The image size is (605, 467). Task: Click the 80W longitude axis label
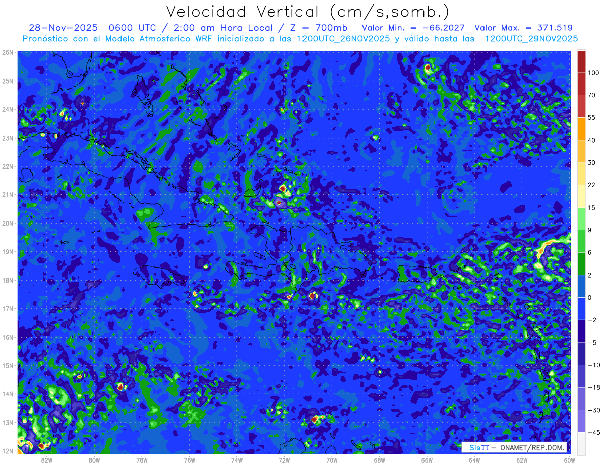click(x=94, y=459)
